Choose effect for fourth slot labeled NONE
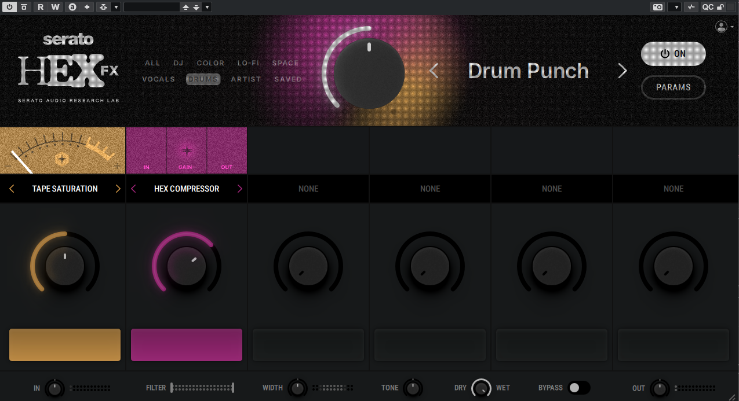This screenshot has width=739, height=401. 430,189
